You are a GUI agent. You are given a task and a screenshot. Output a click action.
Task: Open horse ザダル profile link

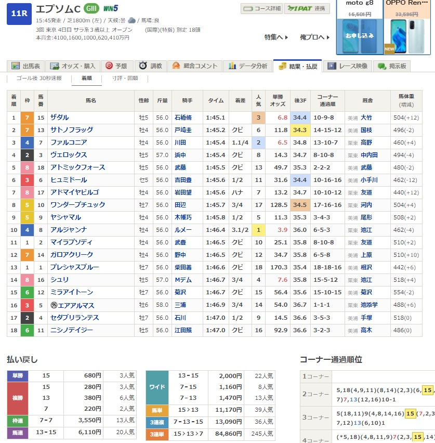pyautogui.click(x=59, y=118)
